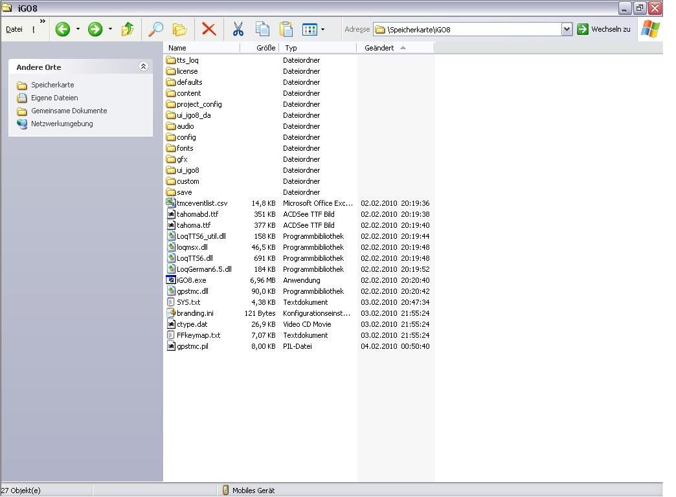Select the tahoma.ttf font file icon

tap(171, 225)
